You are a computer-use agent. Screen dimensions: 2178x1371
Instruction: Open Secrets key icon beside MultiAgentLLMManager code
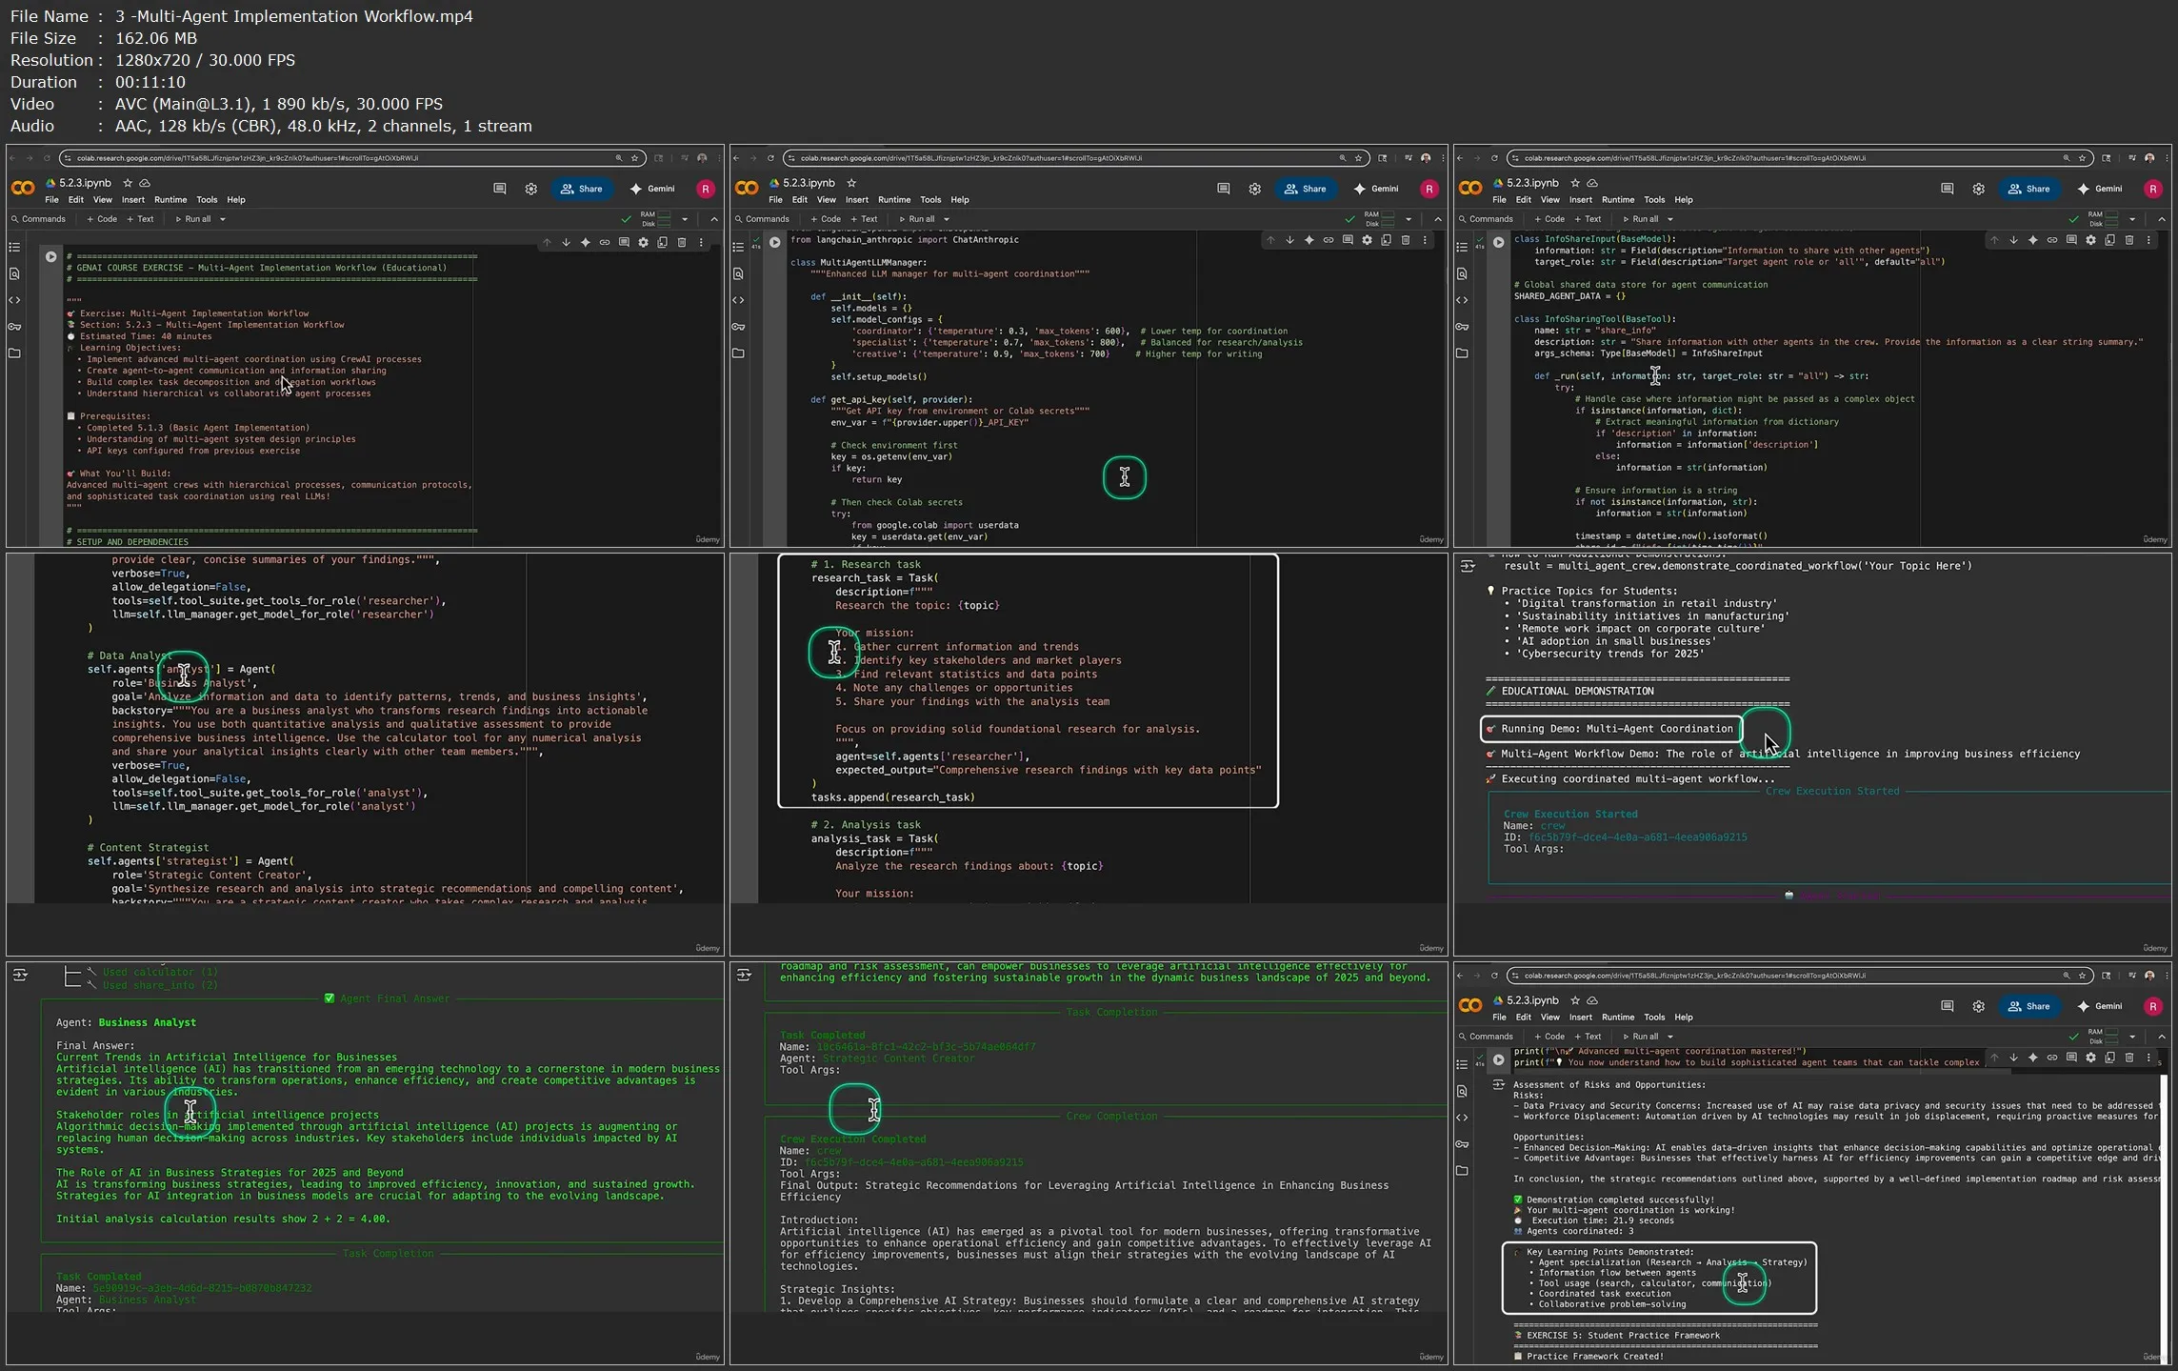(738, 327)
